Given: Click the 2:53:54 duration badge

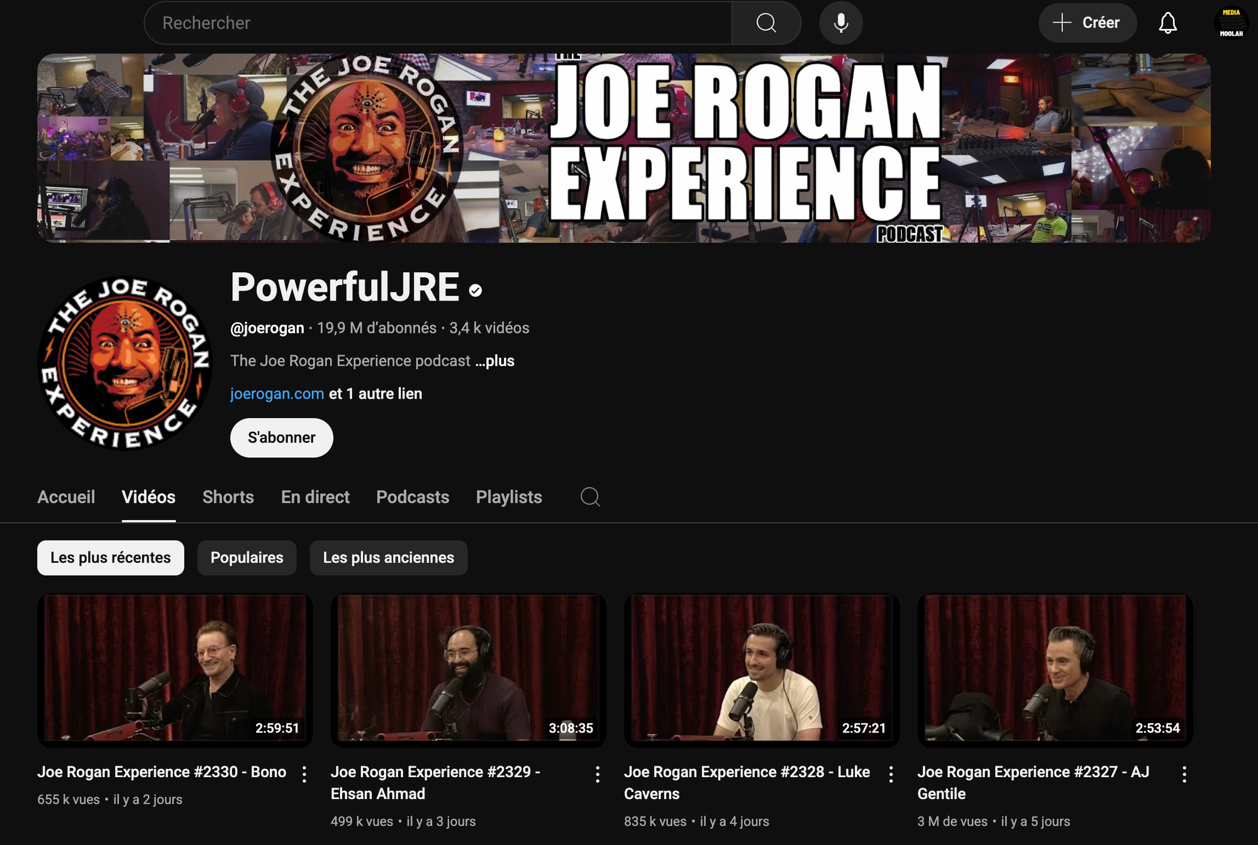Looking at the screenshot, I should 1157,728.
